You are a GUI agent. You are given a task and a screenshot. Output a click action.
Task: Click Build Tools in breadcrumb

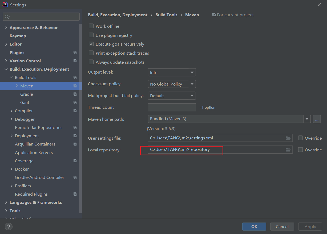click(166, 15)
